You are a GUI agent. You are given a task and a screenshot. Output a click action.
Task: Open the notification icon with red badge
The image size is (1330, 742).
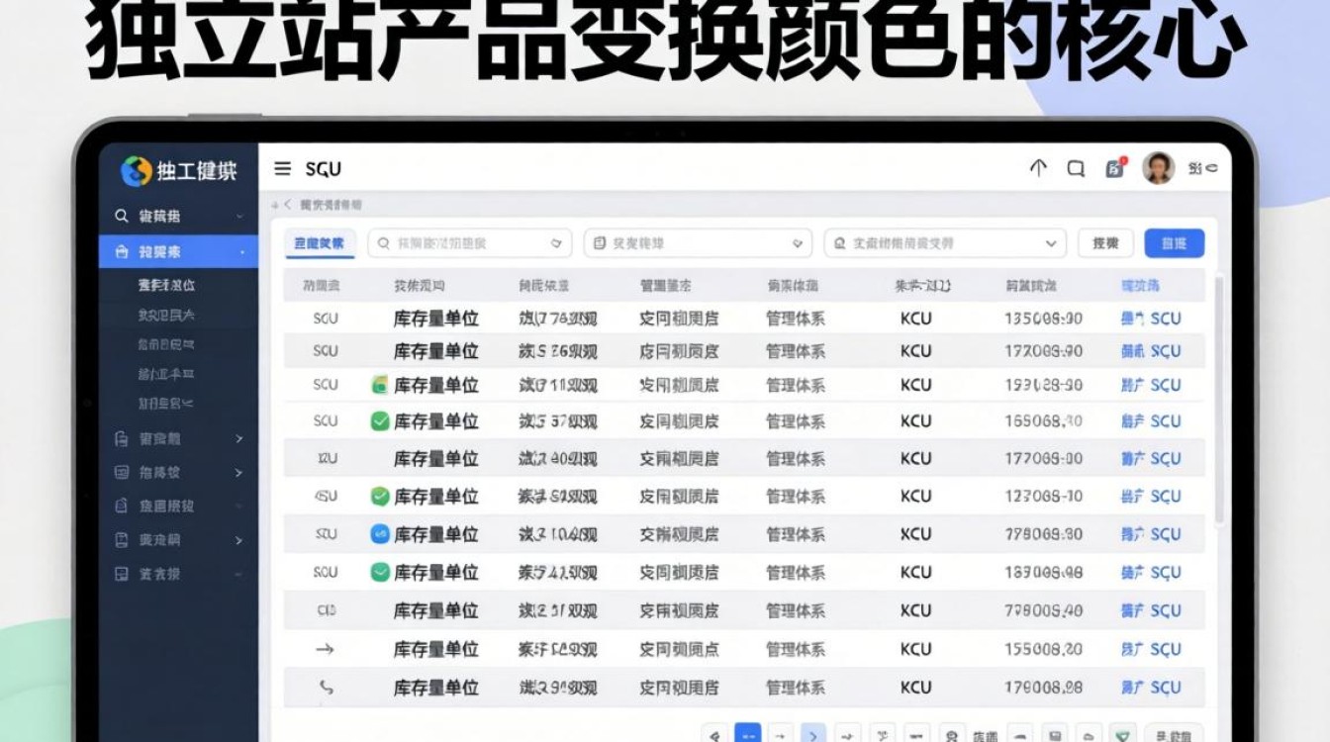[x=1115, y=168]
